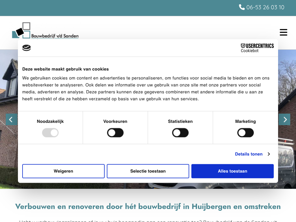This screenshot has width=296, height=222.
Task: Expand Details tonen section
Action: [249, 154]
